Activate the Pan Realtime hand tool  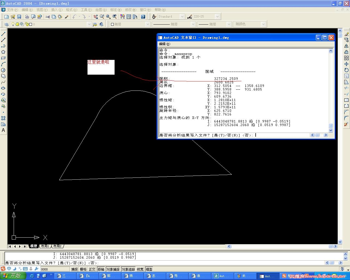pos(96,17)
